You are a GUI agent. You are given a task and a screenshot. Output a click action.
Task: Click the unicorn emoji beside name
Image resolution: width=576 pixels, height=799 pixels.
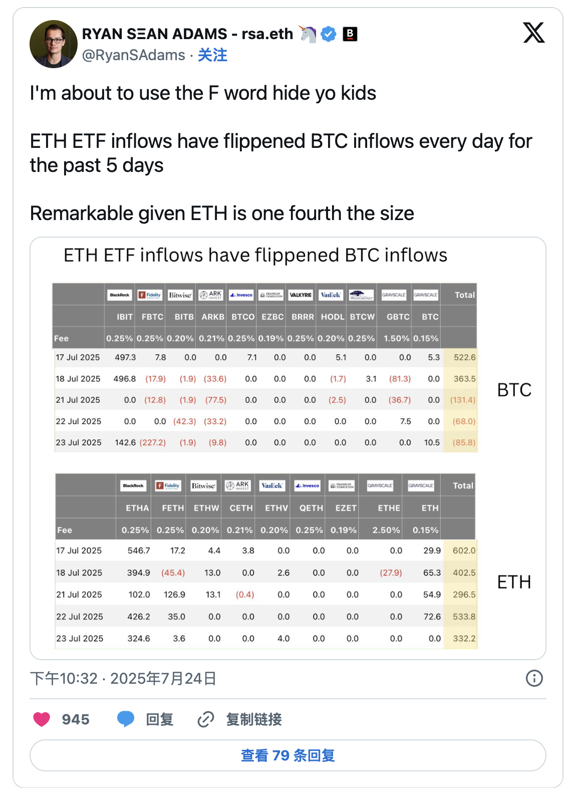pos(308,34)
